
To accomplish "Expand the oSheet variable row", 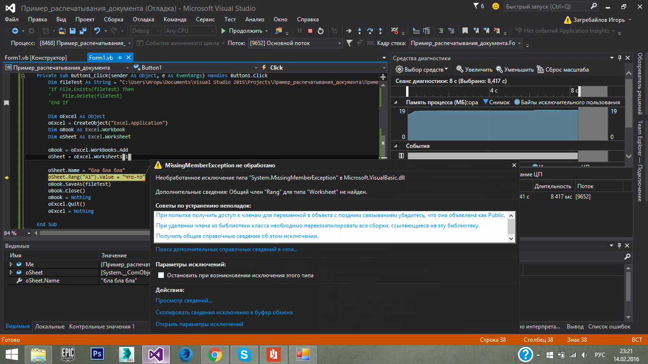I will tap(11, 273).
